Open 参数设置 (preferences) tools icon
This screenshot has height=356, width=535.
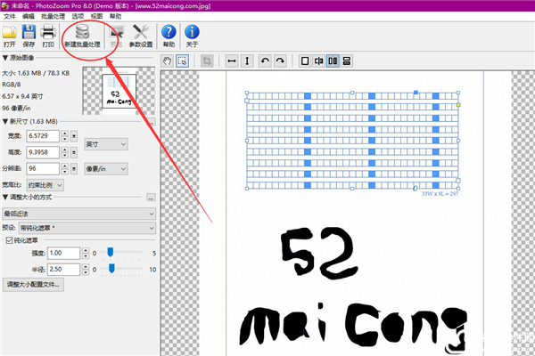point(141,36)
